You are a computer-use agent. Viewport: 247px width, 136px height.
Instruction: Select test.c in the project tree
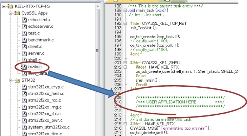[34, 33]
